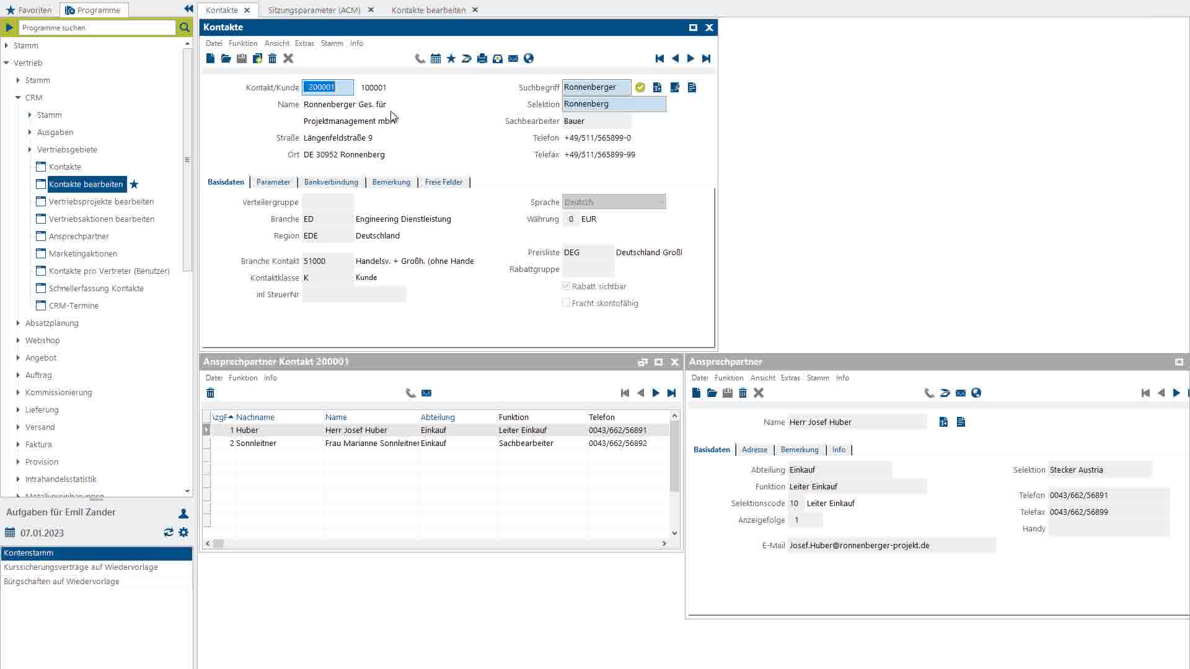
Task: Collapse the left panel with double-arrow icon
Action: tap(188, 9)
